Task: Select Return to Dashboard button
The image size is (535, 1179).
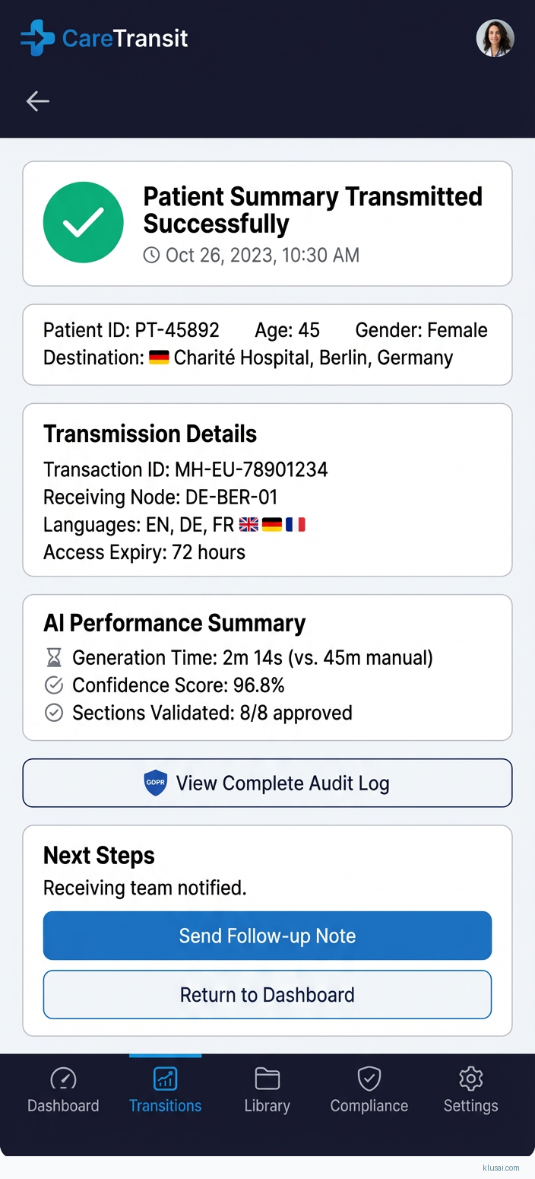Action: click(x=267, y=994)
